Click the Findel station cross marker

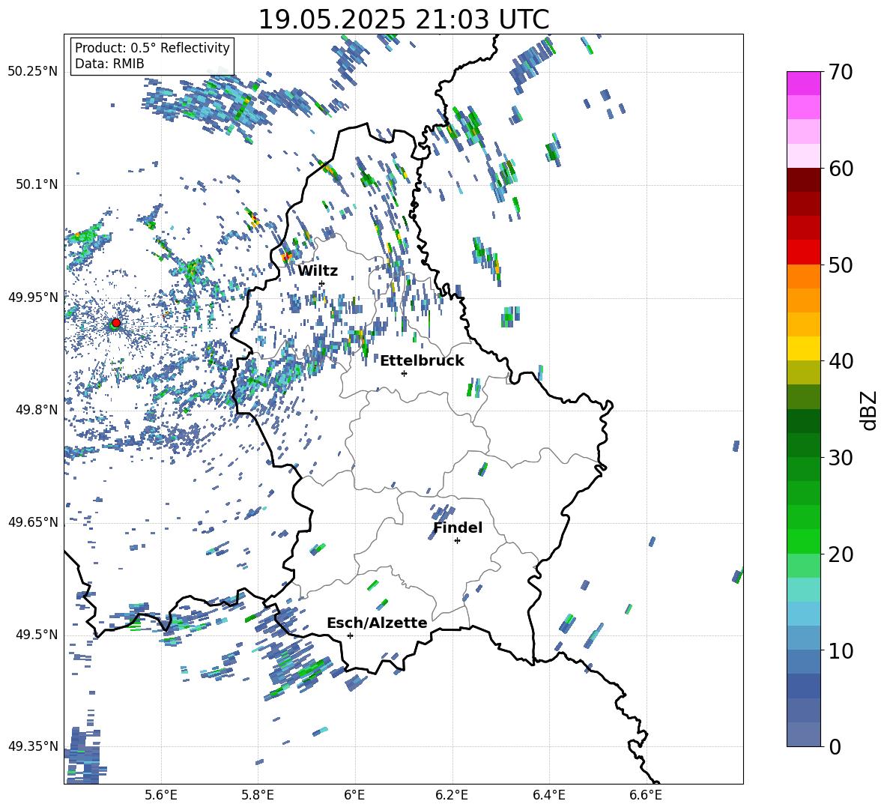pyautogui.click(x=457, y=541)
